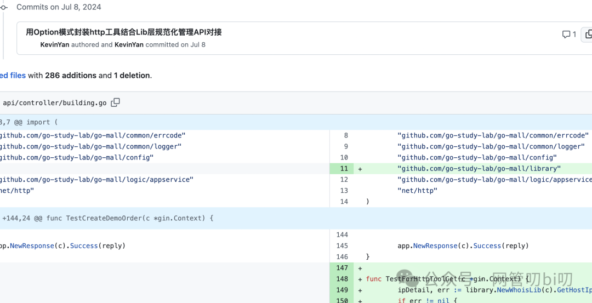Image resolution: width=592 pixels, height=303 pixels.
Task: Click line number 144 in diff
Action: (x=342, y=235)
